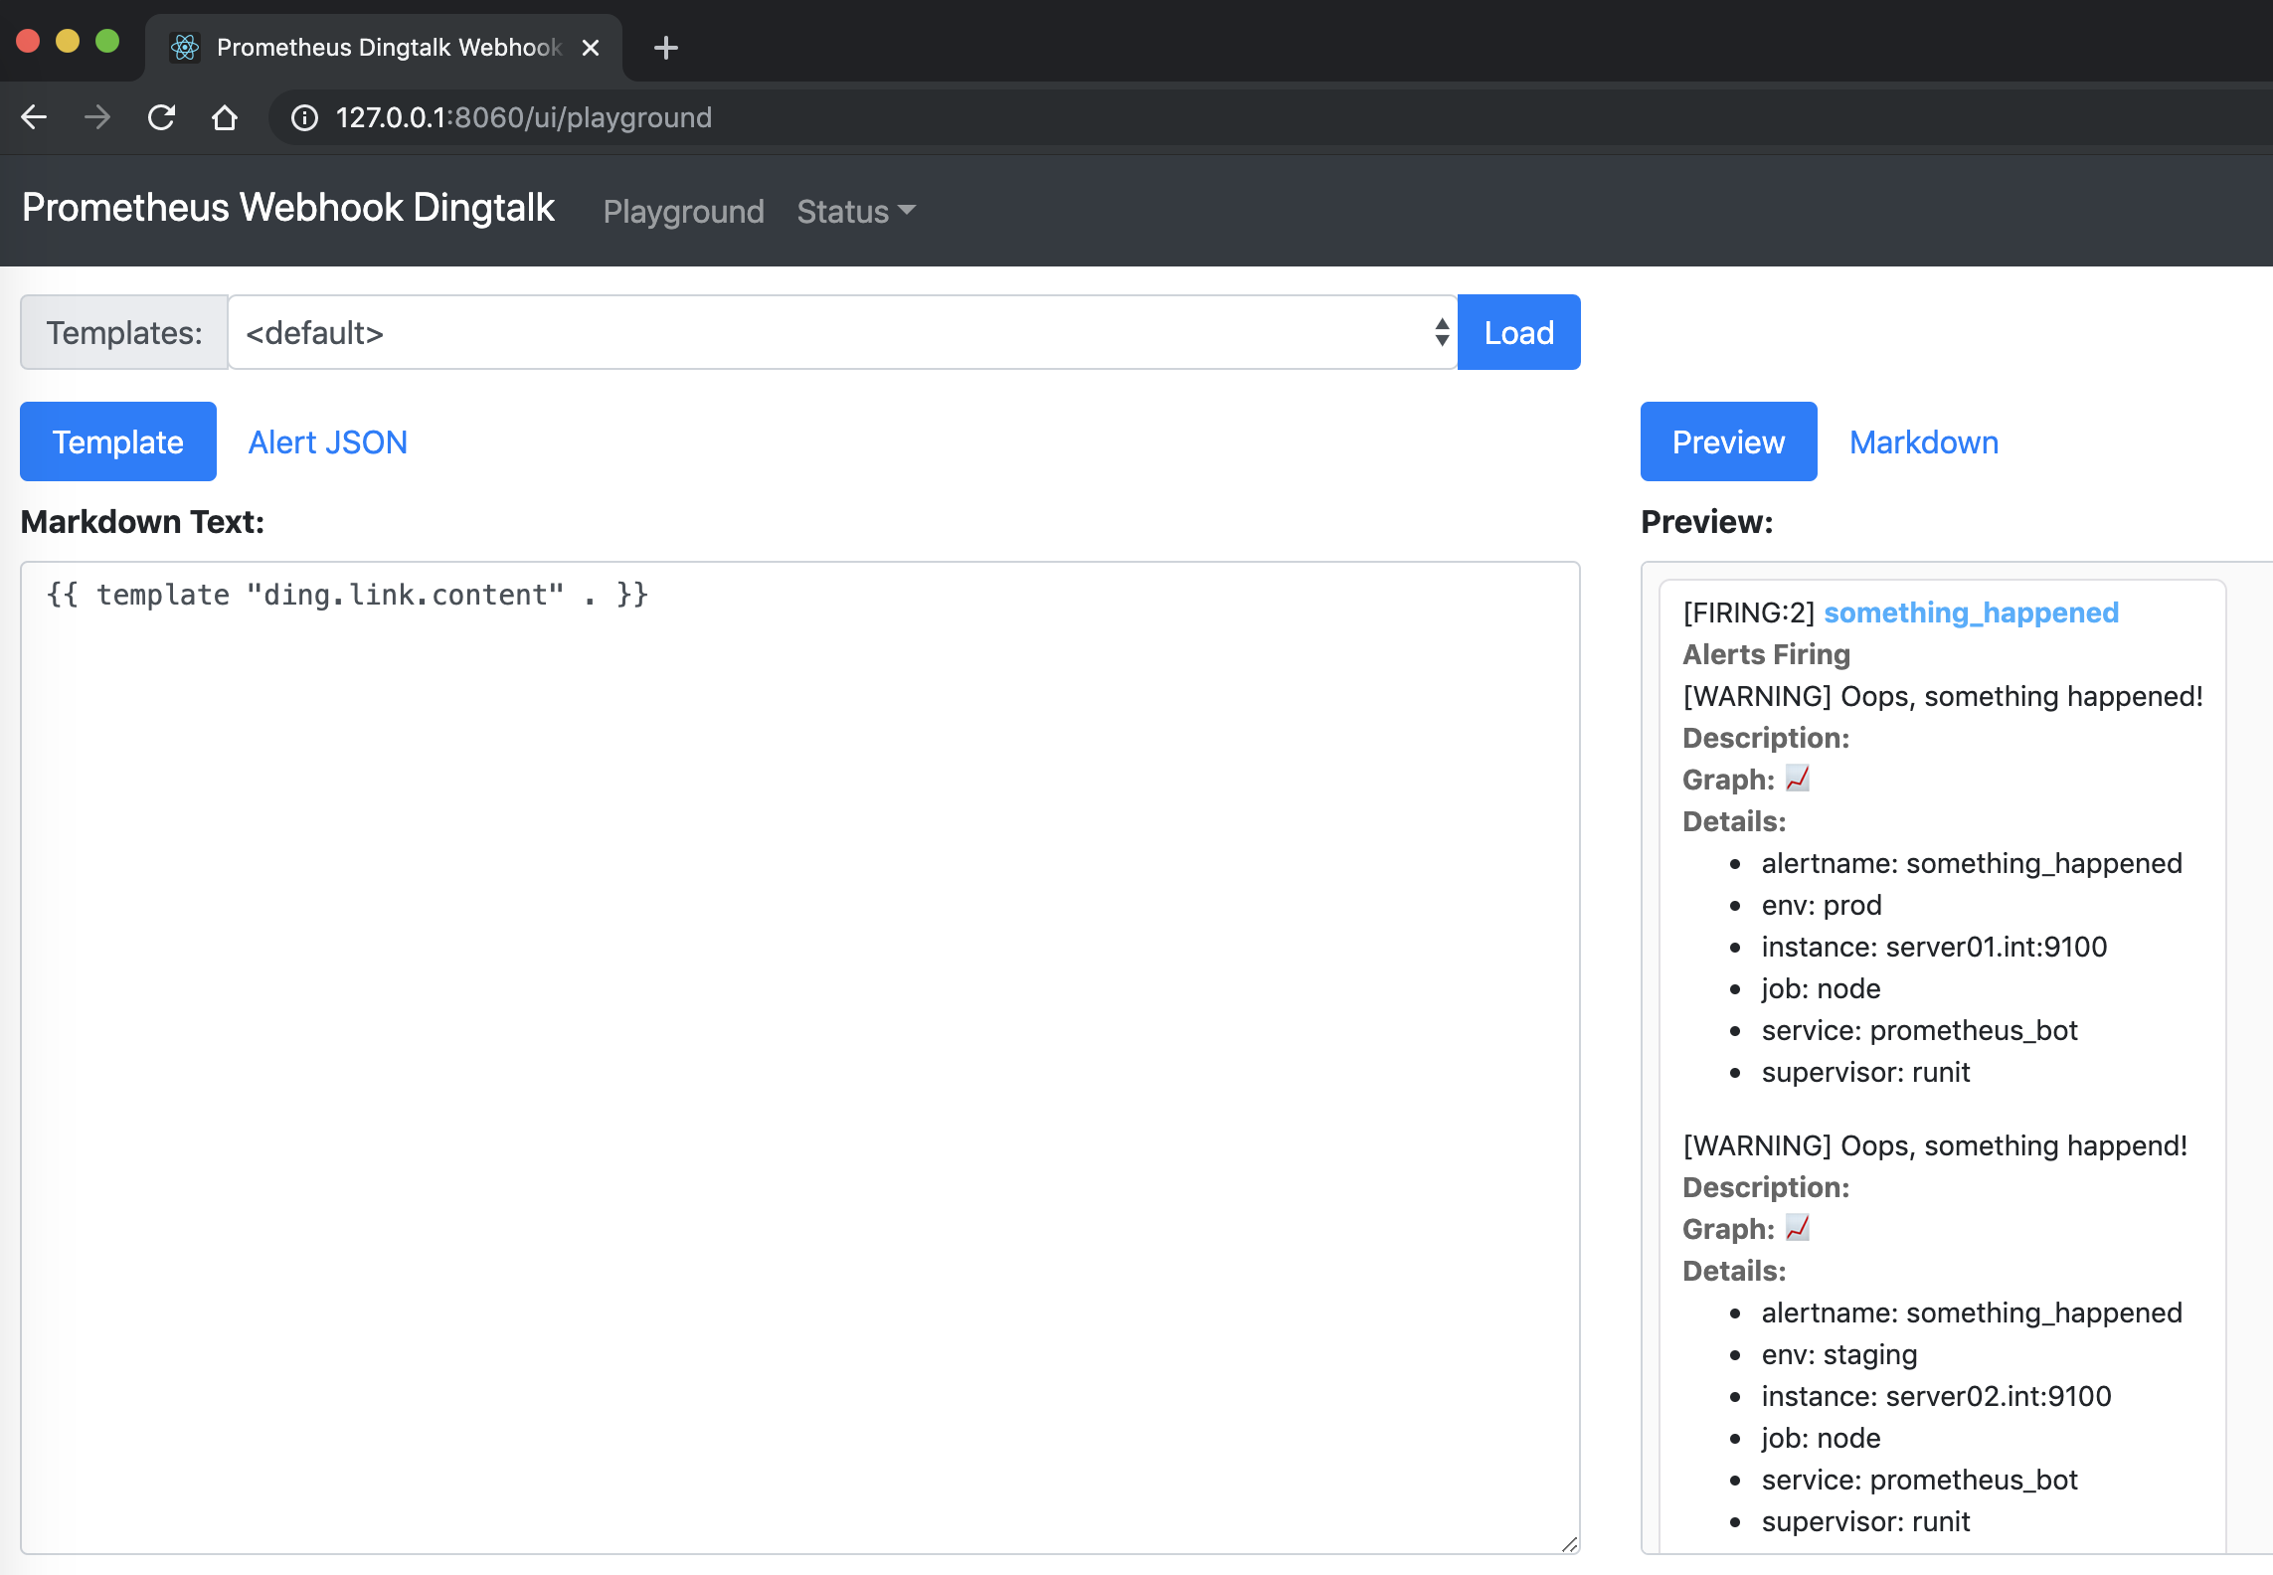Grab the textarea resize handle corner
Viewport: 2273px width, 1575px height.
(1569, 1543)
